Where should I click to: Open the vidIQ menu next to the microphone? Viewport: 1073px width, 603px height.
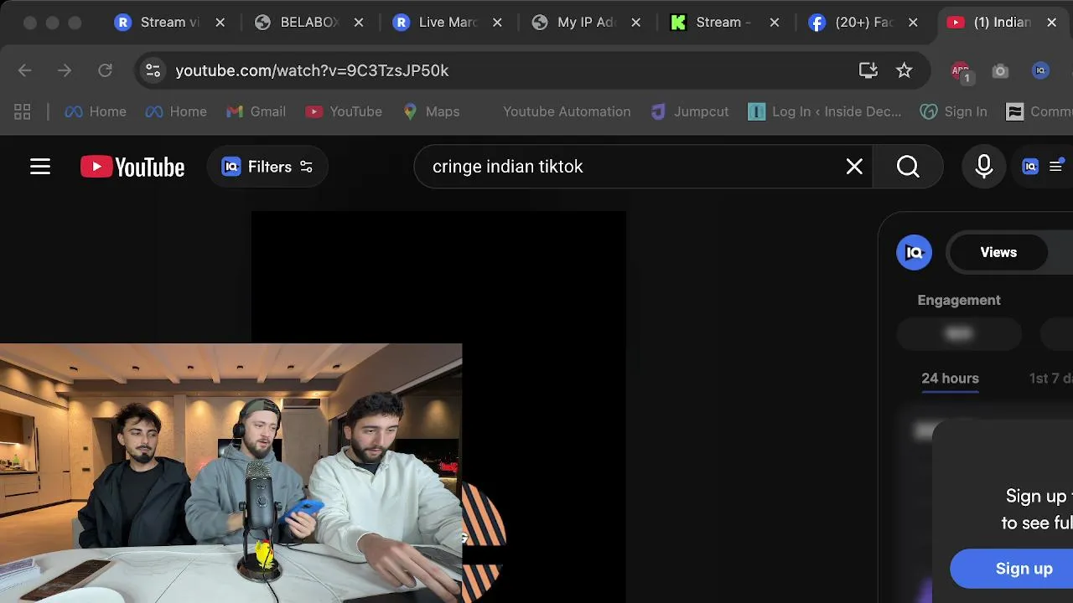coord(1043,167)
